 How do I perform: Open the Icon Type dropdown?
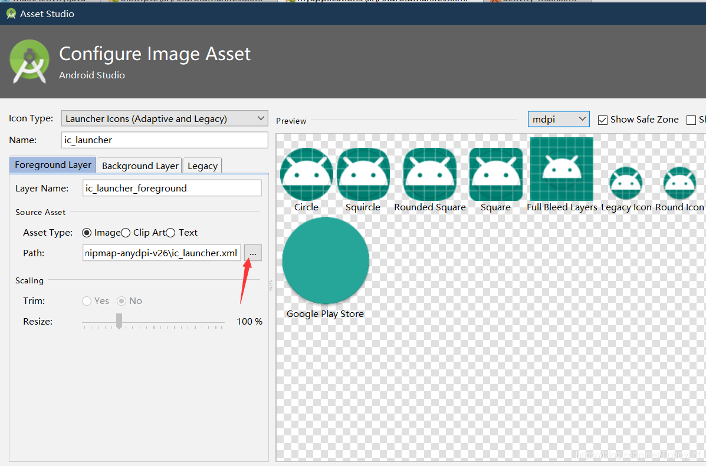coord(165,119)
